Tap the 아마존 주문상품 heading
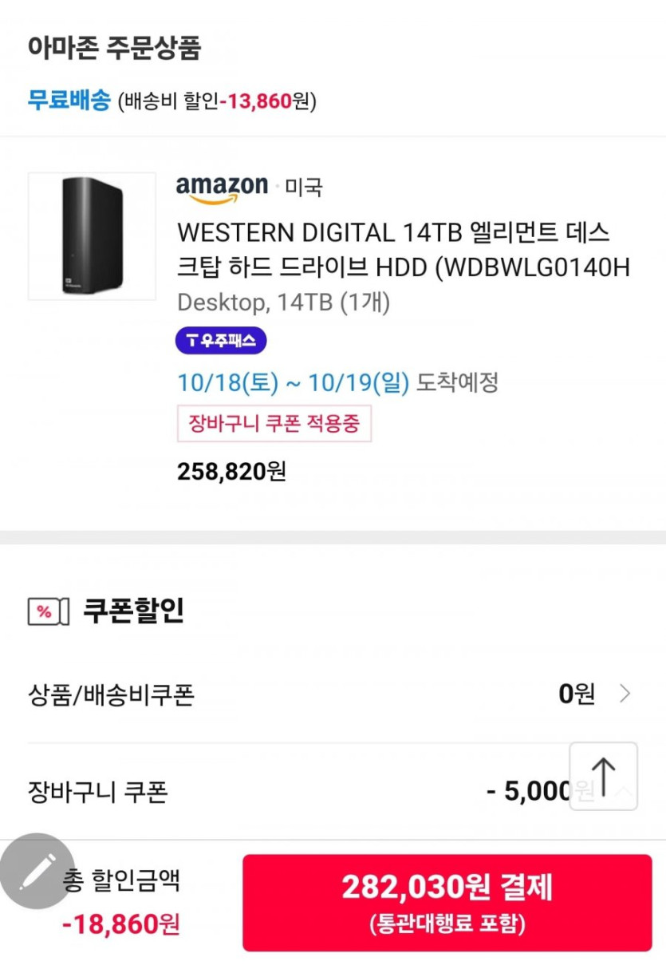 click(114, 48)
